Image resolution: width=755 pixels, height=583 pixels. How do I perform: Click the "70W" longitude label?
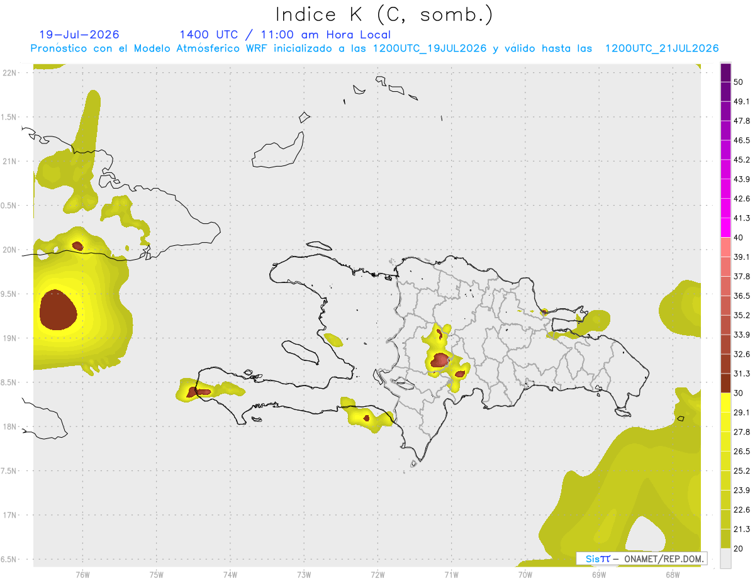click(x=525, y=575)
